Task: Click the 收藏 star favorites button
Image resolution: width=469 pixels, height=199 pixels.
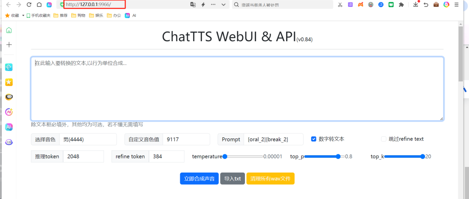Action: click(x=12, y=16)
